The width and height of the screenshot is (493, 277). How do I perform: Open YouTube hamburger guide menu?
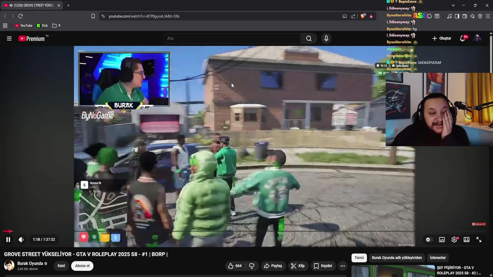click(x=9, y=38)
